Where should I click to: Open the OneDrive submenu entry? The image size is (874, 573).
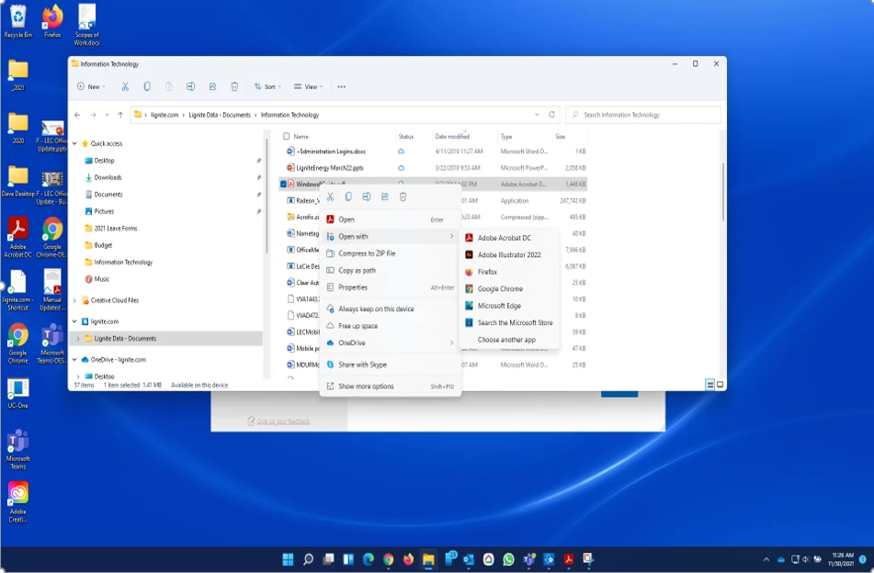pos(391,343)
